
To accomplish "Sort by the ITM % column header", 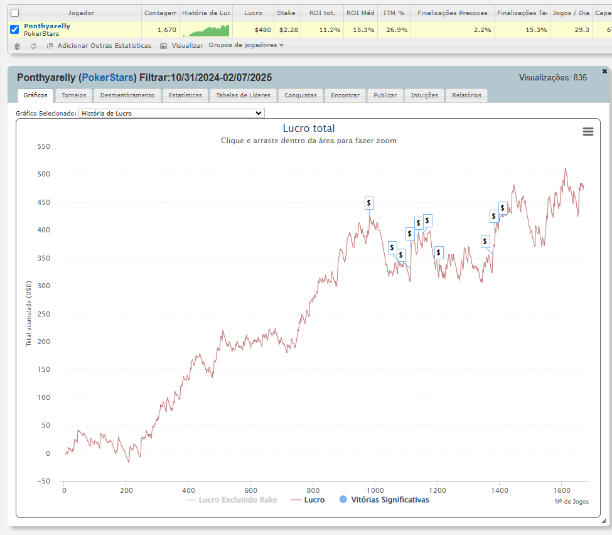I will click(394, 13).
